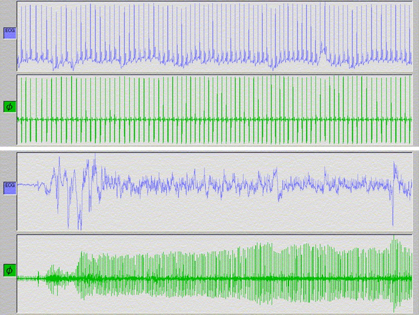
Task: Click the upper recording's blue ECG waveform plot
Action: click(215, 36)
